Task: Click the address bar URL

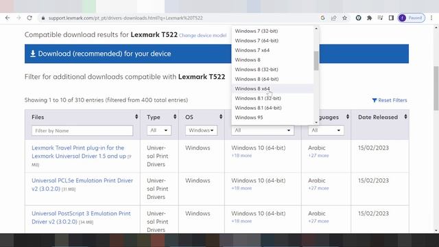Action: tap(126, 18)
